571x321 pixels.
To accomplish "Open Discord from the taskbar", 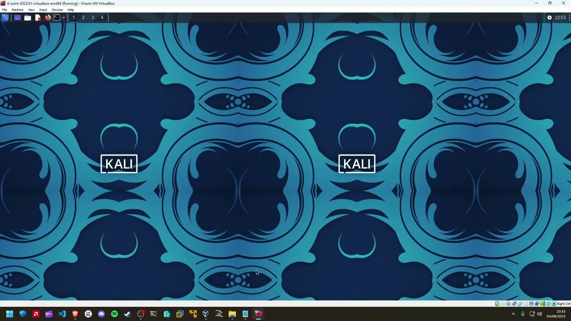I will (101, 314).
